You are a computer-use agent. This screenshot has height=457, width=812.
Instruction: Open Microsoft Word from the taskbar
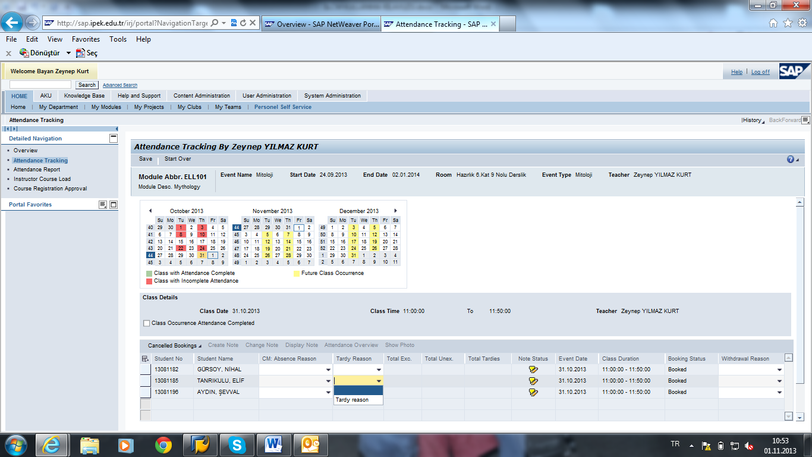pos(273,445)
